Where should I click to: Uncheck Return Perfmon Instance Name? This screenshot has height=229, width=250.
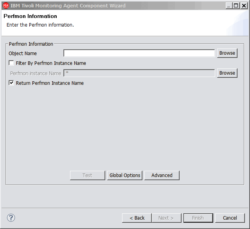pyautogui.click(x=11, y=83)
